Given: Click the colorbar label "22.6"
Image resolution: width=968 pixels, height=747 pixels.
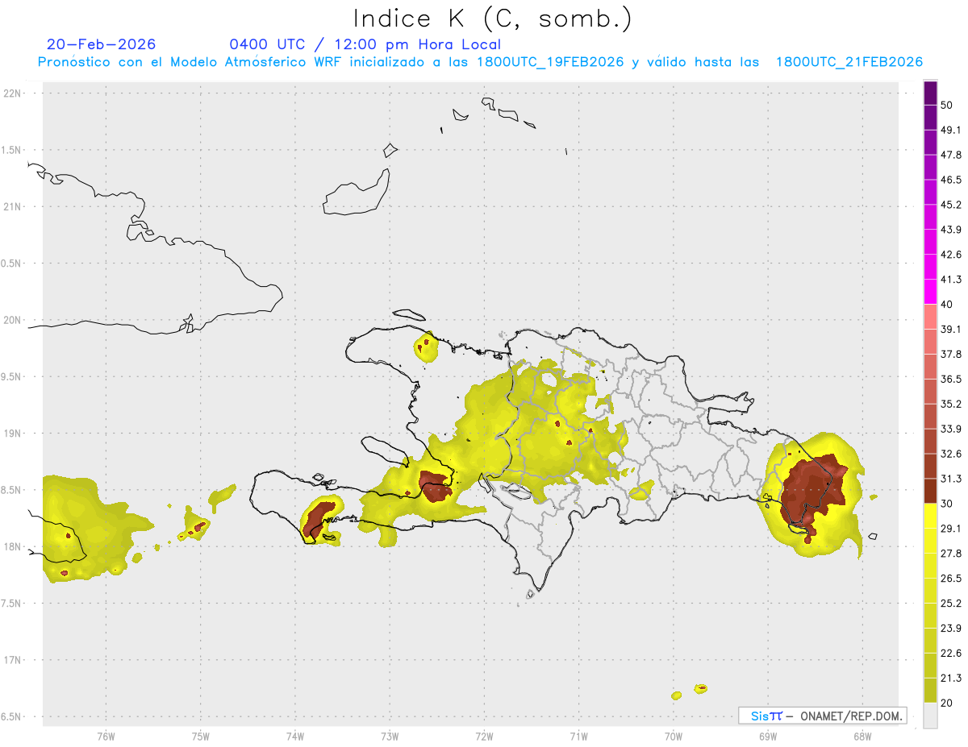Looking at the screenshot, I should [x=951, y=653].
